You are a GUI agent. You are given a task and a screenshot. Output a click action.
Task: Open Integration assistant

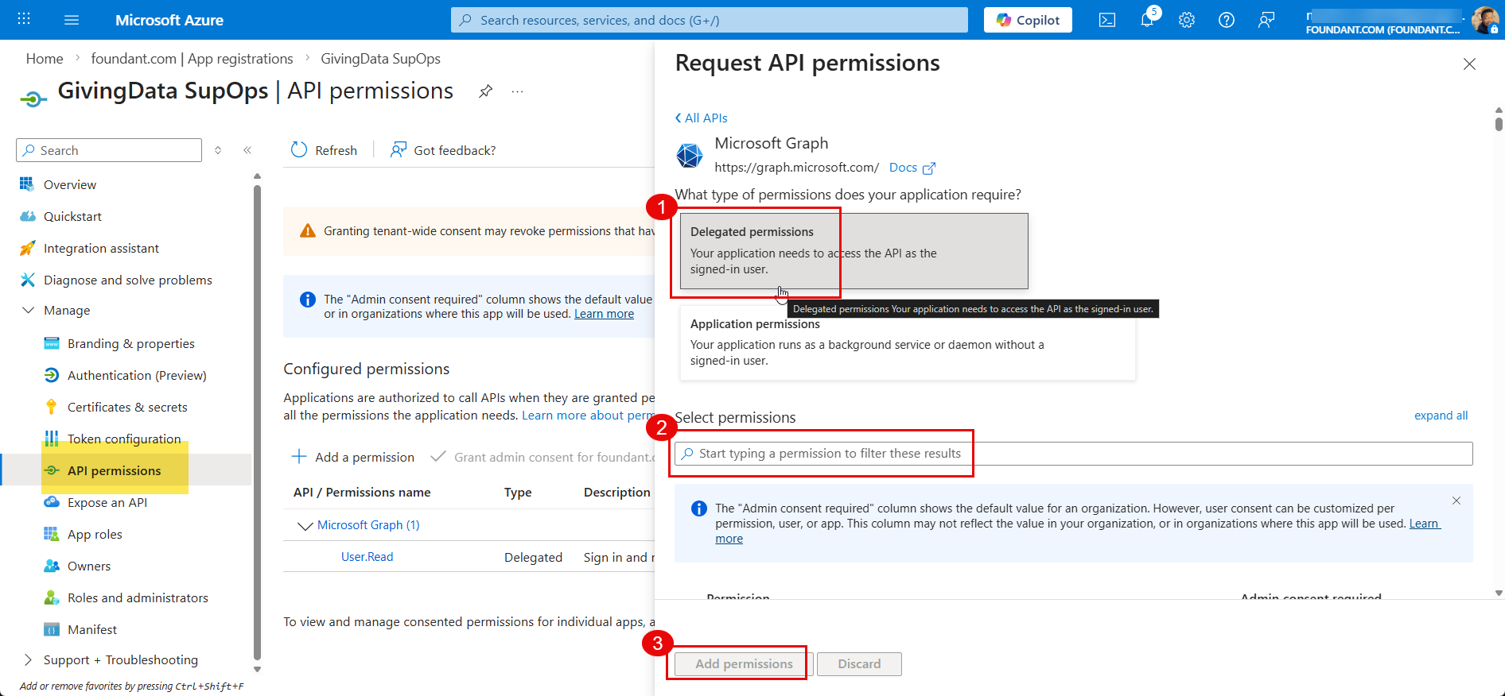pyautogui.click(x=101, y=248)
